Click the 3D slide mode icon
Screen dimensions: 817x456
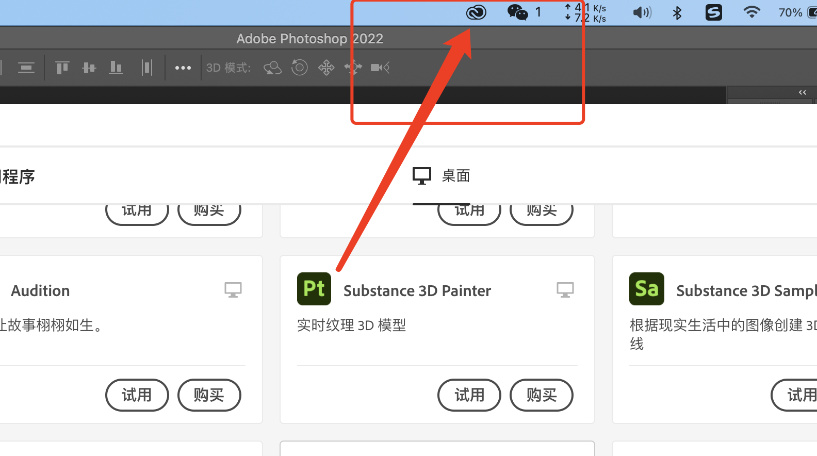coord(353,68)
